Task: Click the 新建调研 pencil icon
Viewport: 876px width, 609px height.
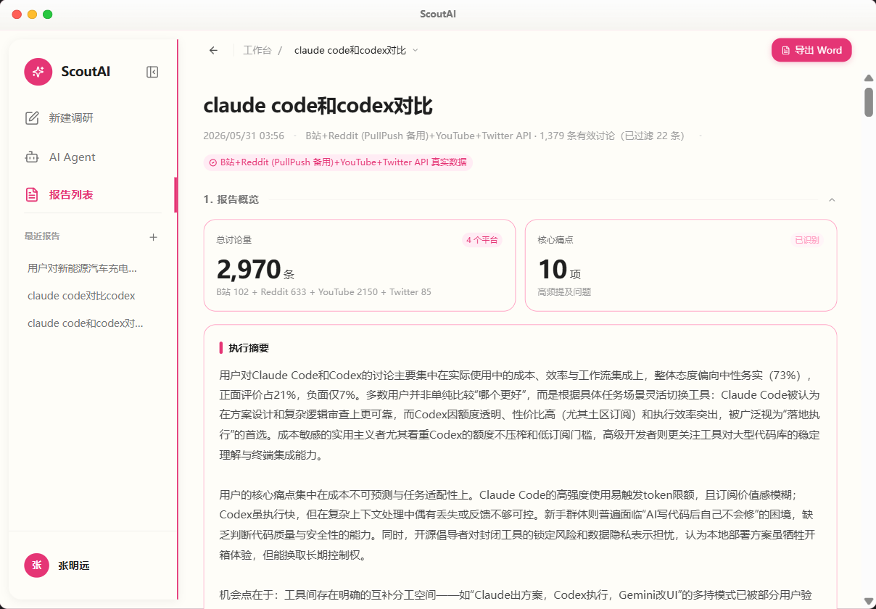Action: click(32, 118)
